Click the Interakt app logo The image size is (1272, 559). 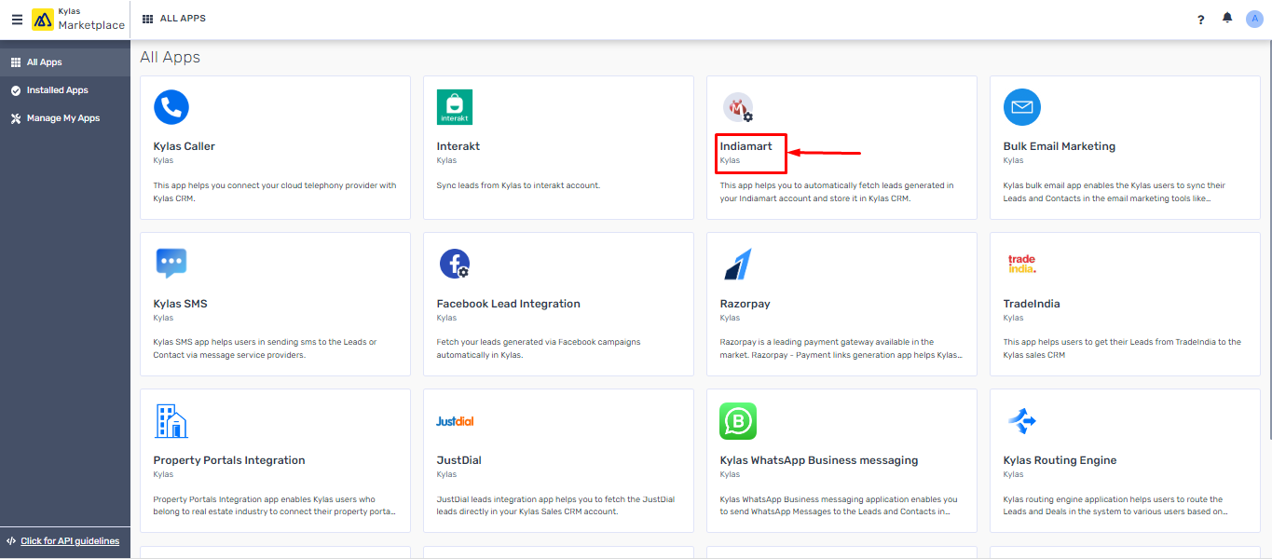(455, 107)
